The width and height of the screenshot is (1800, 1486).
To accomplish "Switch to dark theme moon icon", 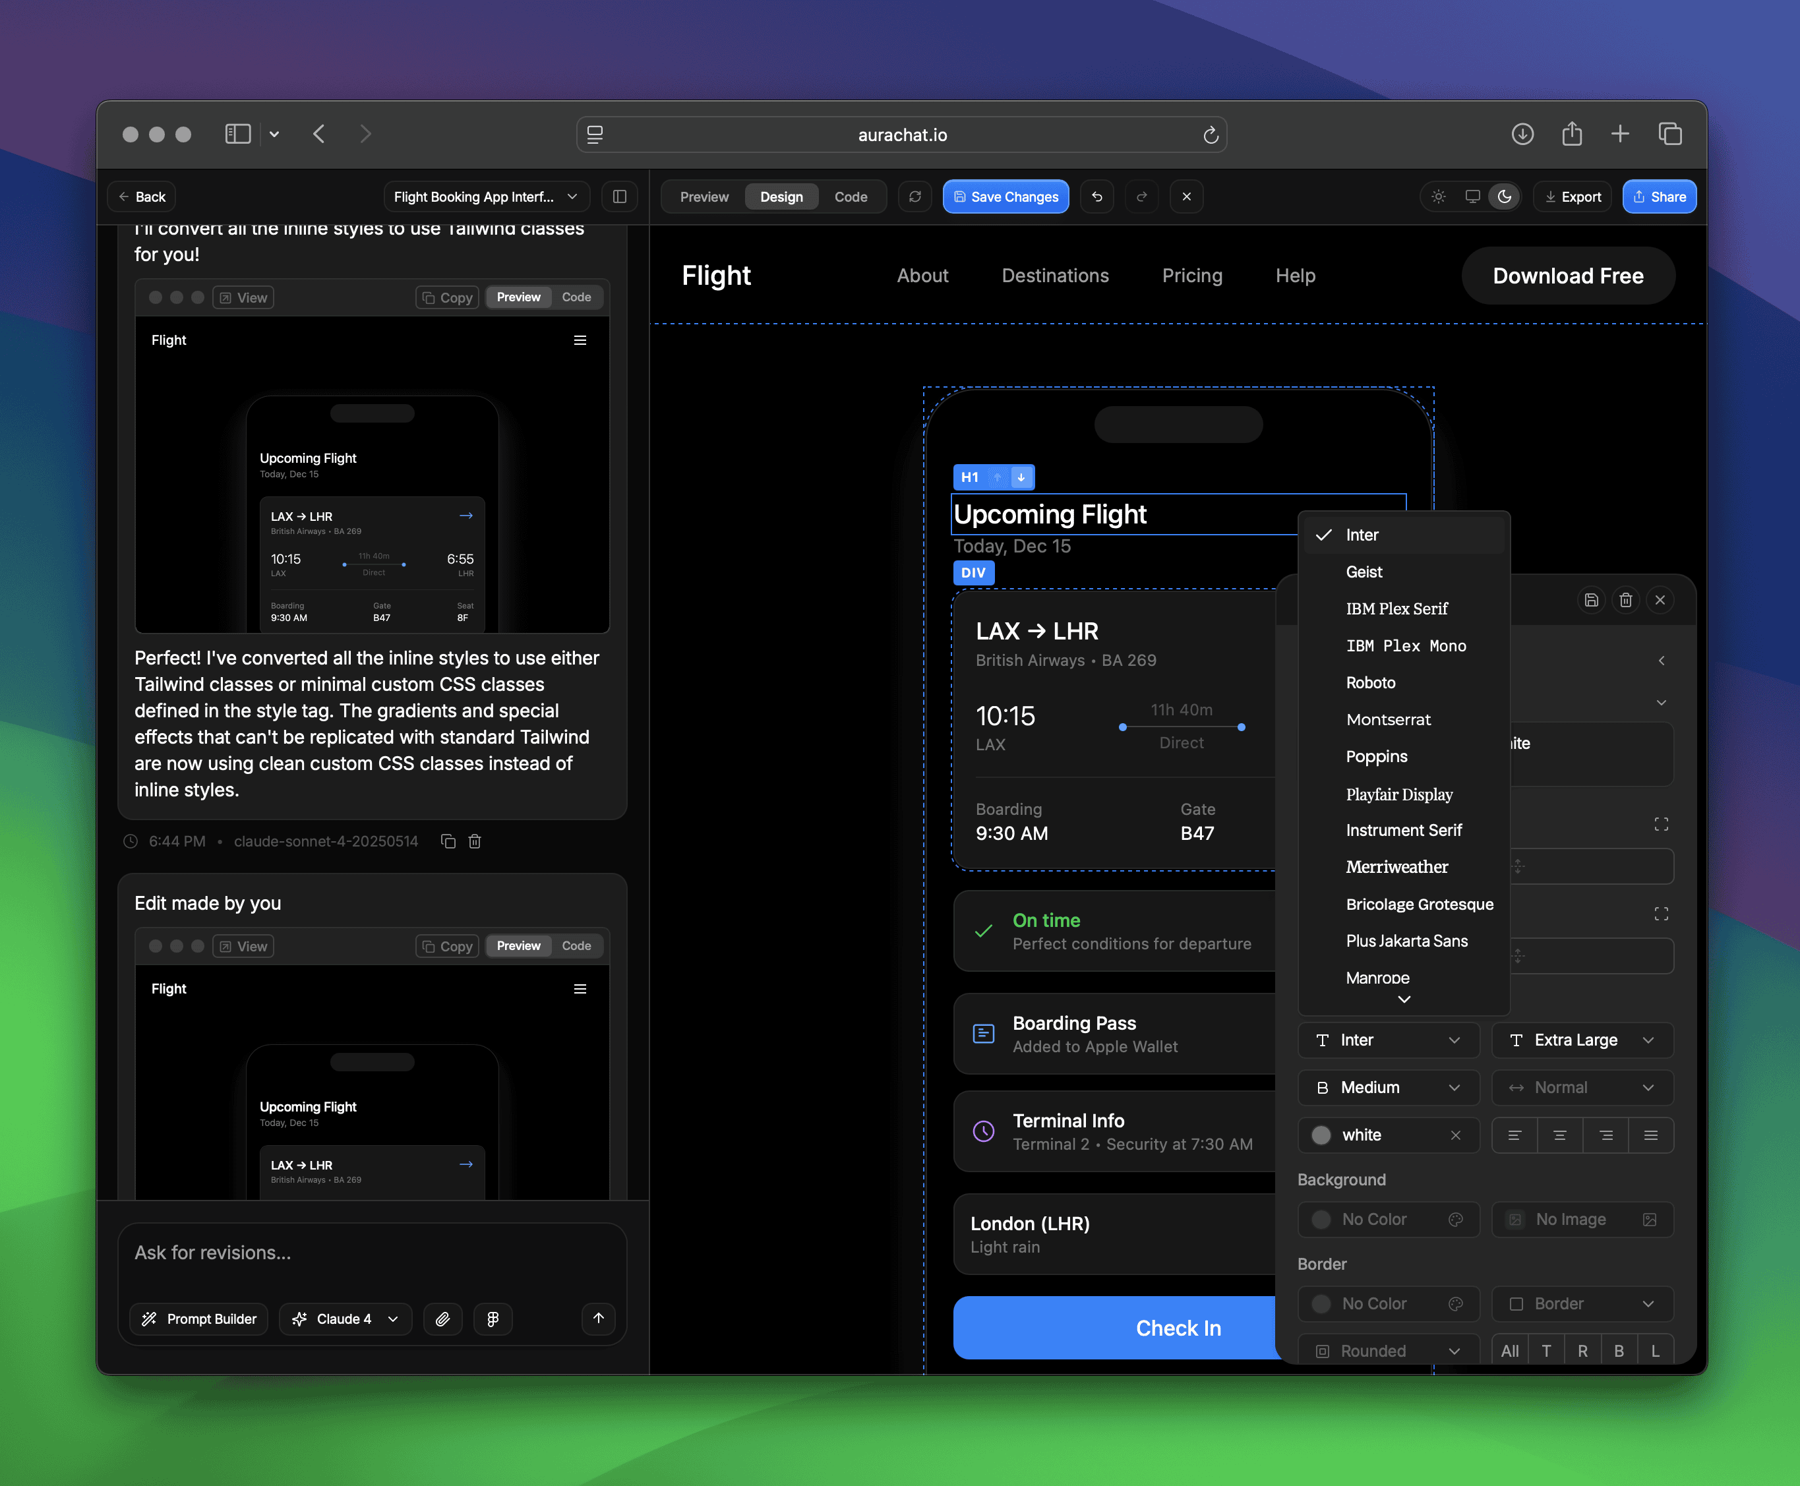I will pos(1504,197).
